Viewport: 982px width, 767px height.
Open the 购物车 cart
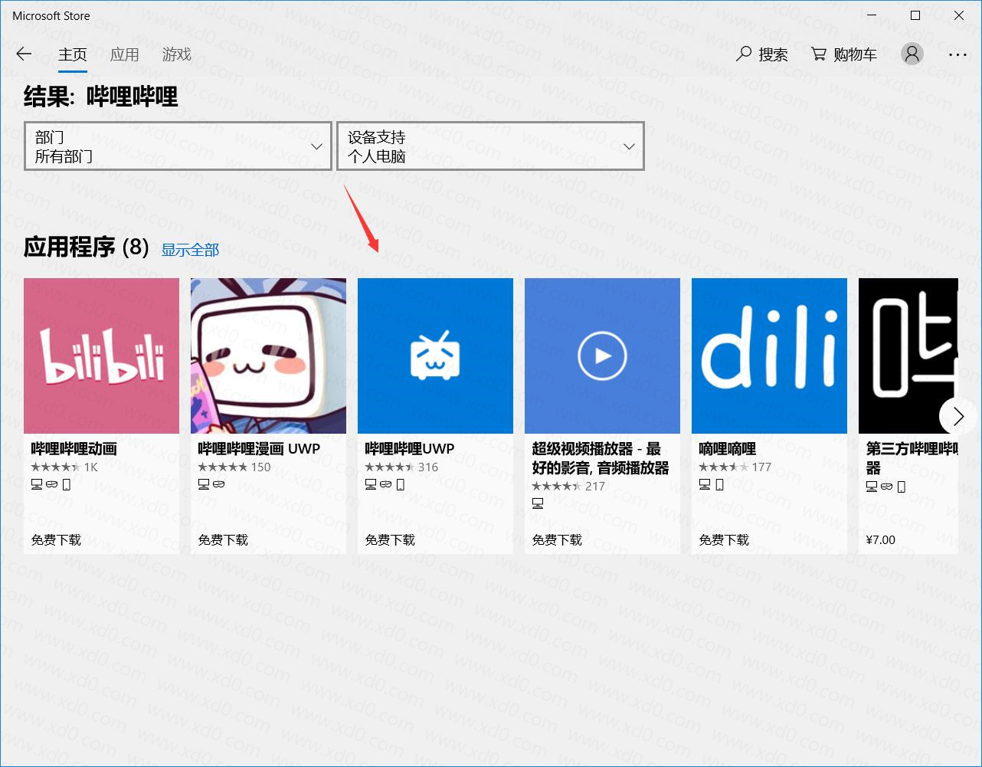[x=844, y=54]
